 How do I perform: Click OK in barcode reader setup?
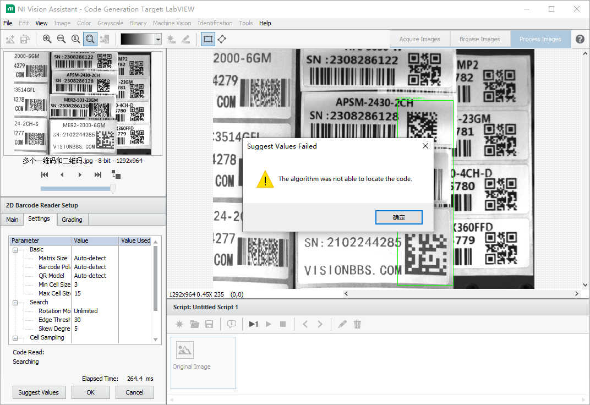coord(91,392)
